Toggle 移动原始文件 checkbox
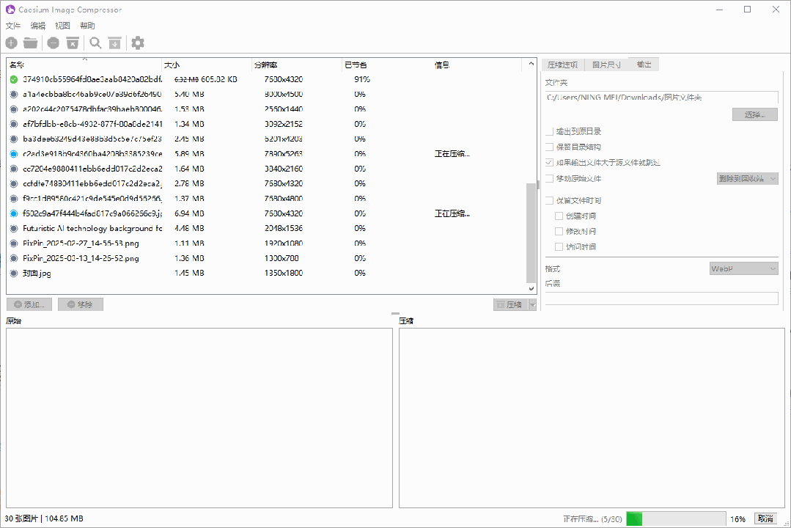Screen dimensions: 791x528 pos(549,179)
